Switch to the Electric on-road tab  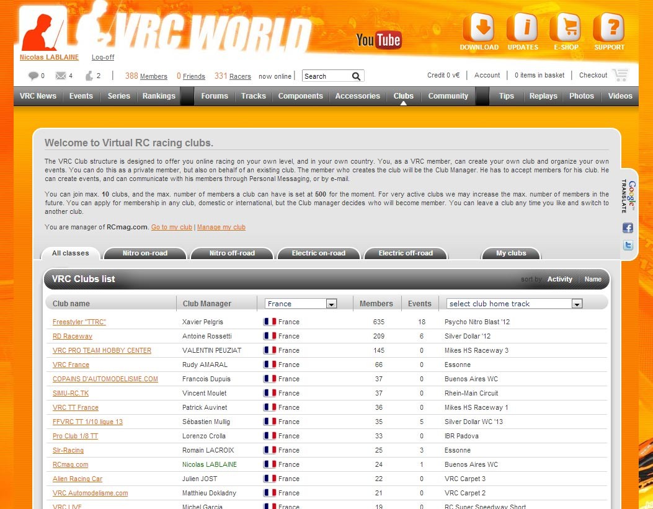[x=319, y=254]
